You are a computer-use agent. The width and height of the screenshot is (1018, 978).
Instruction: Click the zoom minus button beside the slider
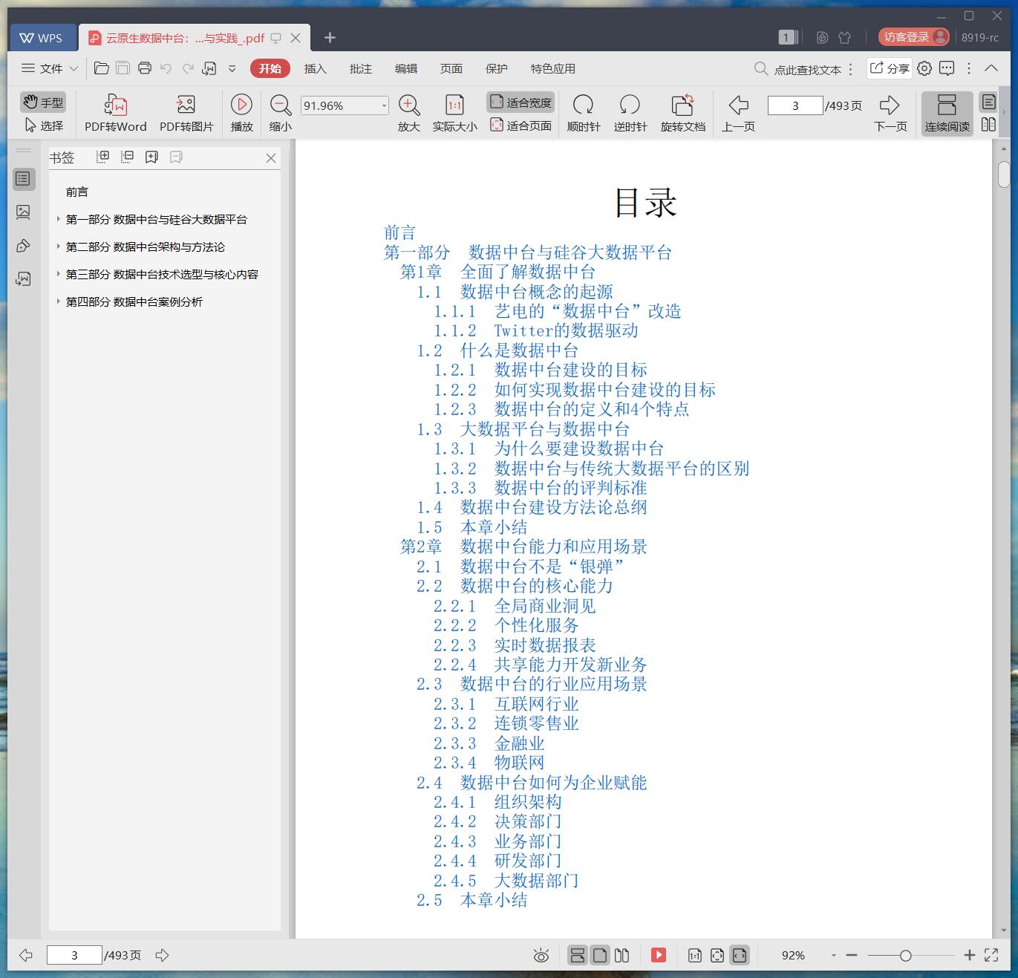point(852,955)
